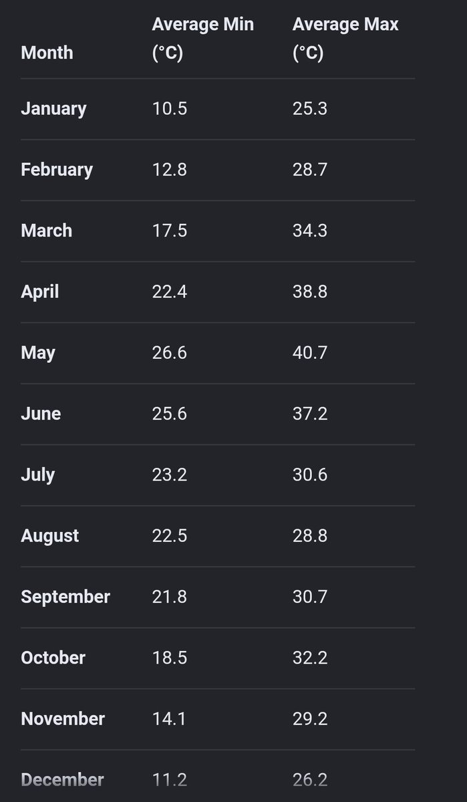Select the April row label

(39, 292)
